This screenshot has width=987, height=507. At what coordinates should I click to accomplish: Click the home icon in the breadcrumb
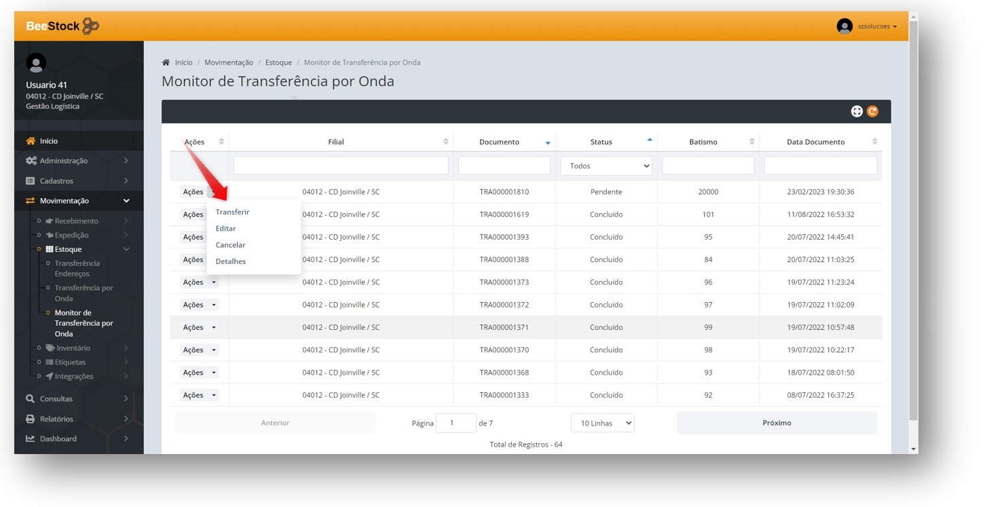[x=166, y=62]
